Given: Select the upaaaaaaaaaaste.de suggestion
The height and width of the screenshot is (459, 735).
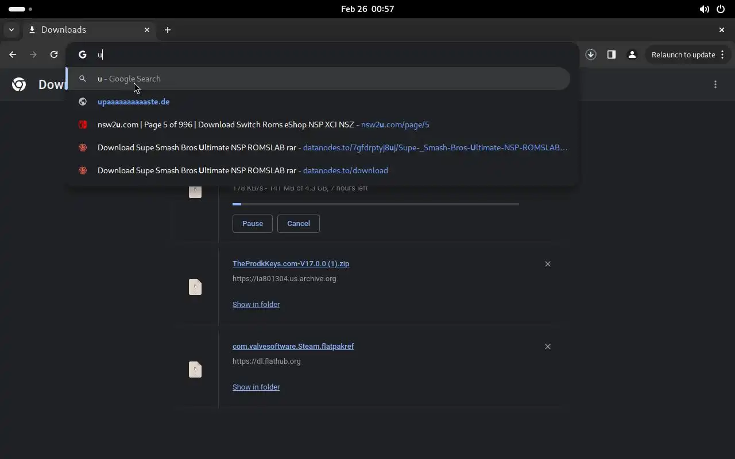Looking at the screenshot, I should tap(318, 102).
